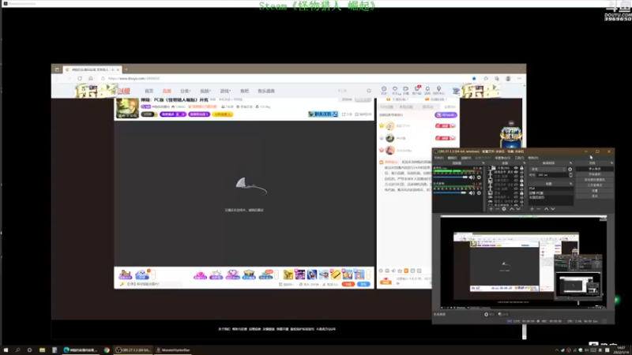632x355 pixels.
Task: Click the OBS preview canvas
Action: click(523, 262)
